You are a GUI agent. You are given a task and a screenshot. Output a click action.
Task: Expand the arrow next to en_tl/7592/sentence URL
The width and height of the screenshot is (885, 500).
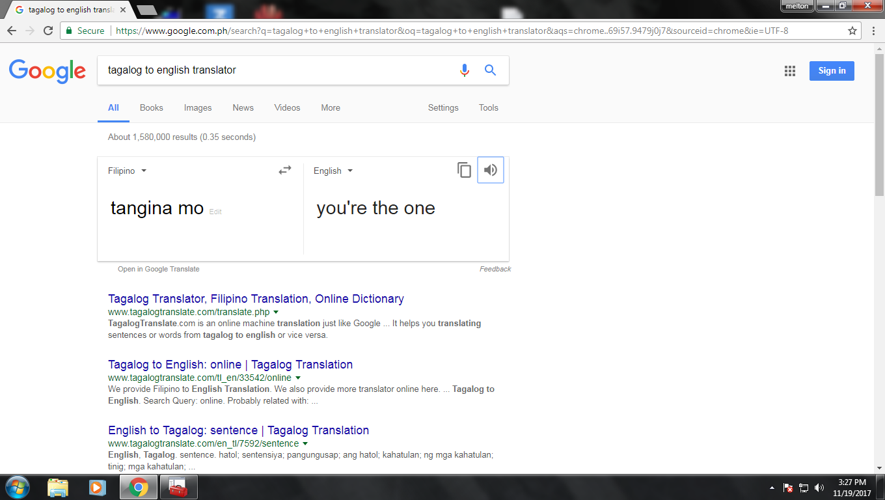305,443
